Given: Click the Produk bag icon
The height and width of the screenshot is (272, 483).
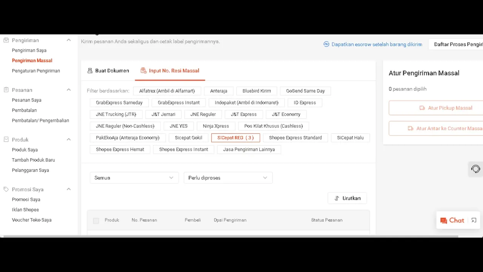Looking at the screenshot, I should (6, 139).
